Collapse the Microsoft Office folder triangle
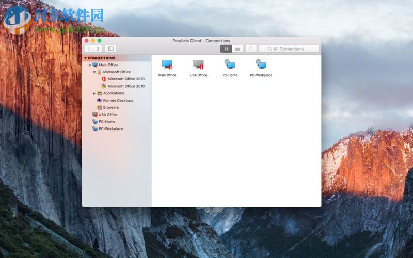The width and height of the screenshot is (413, 258). coord(94,72)
